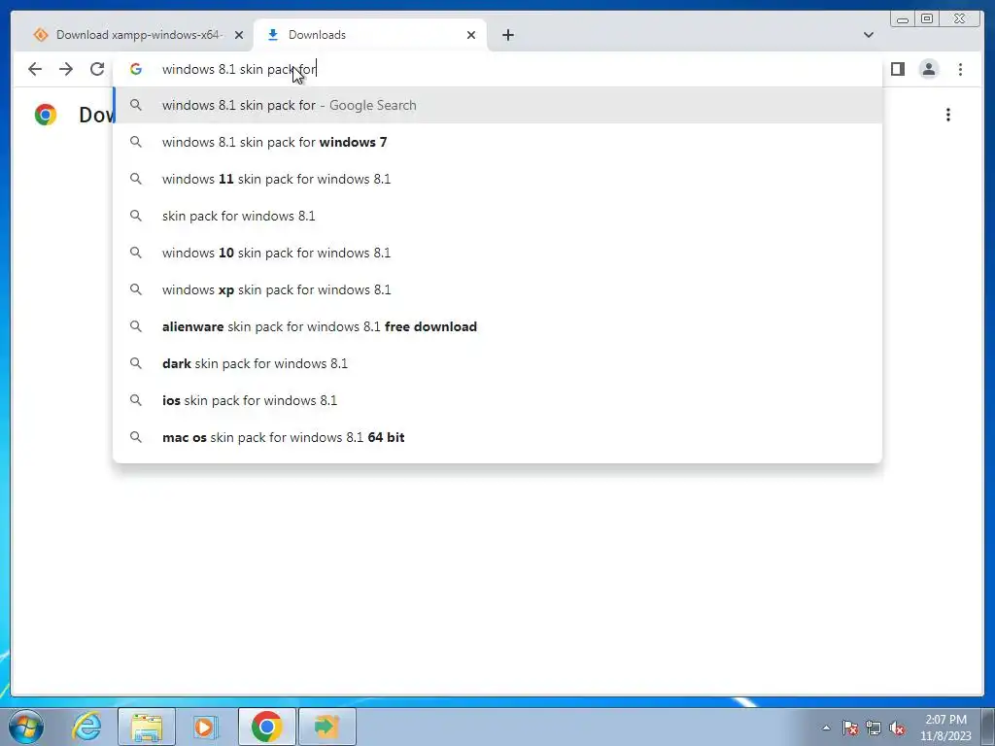Viewport: 995px width, 746px height.
Task: Minimize the Chrome window
Action: 903,19
